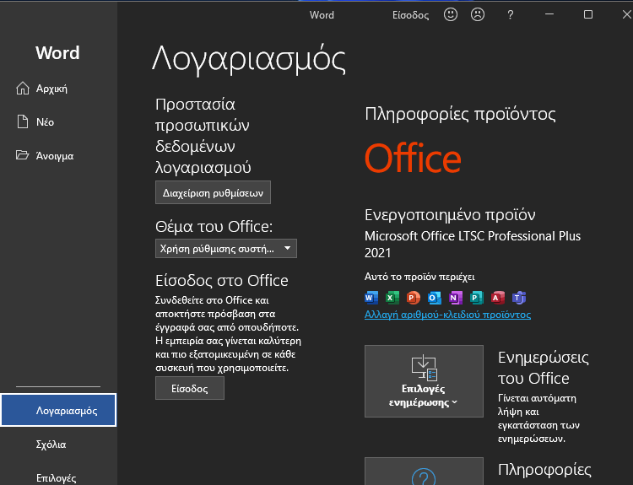Viewport: 633px width, 485px height.
Task: Click the update download icon on Επιλογές ενημέρωσης
Action: [x=425, y=367]
